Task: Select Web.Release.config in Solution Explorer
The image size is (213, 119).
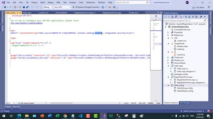Action: (185, 91)
